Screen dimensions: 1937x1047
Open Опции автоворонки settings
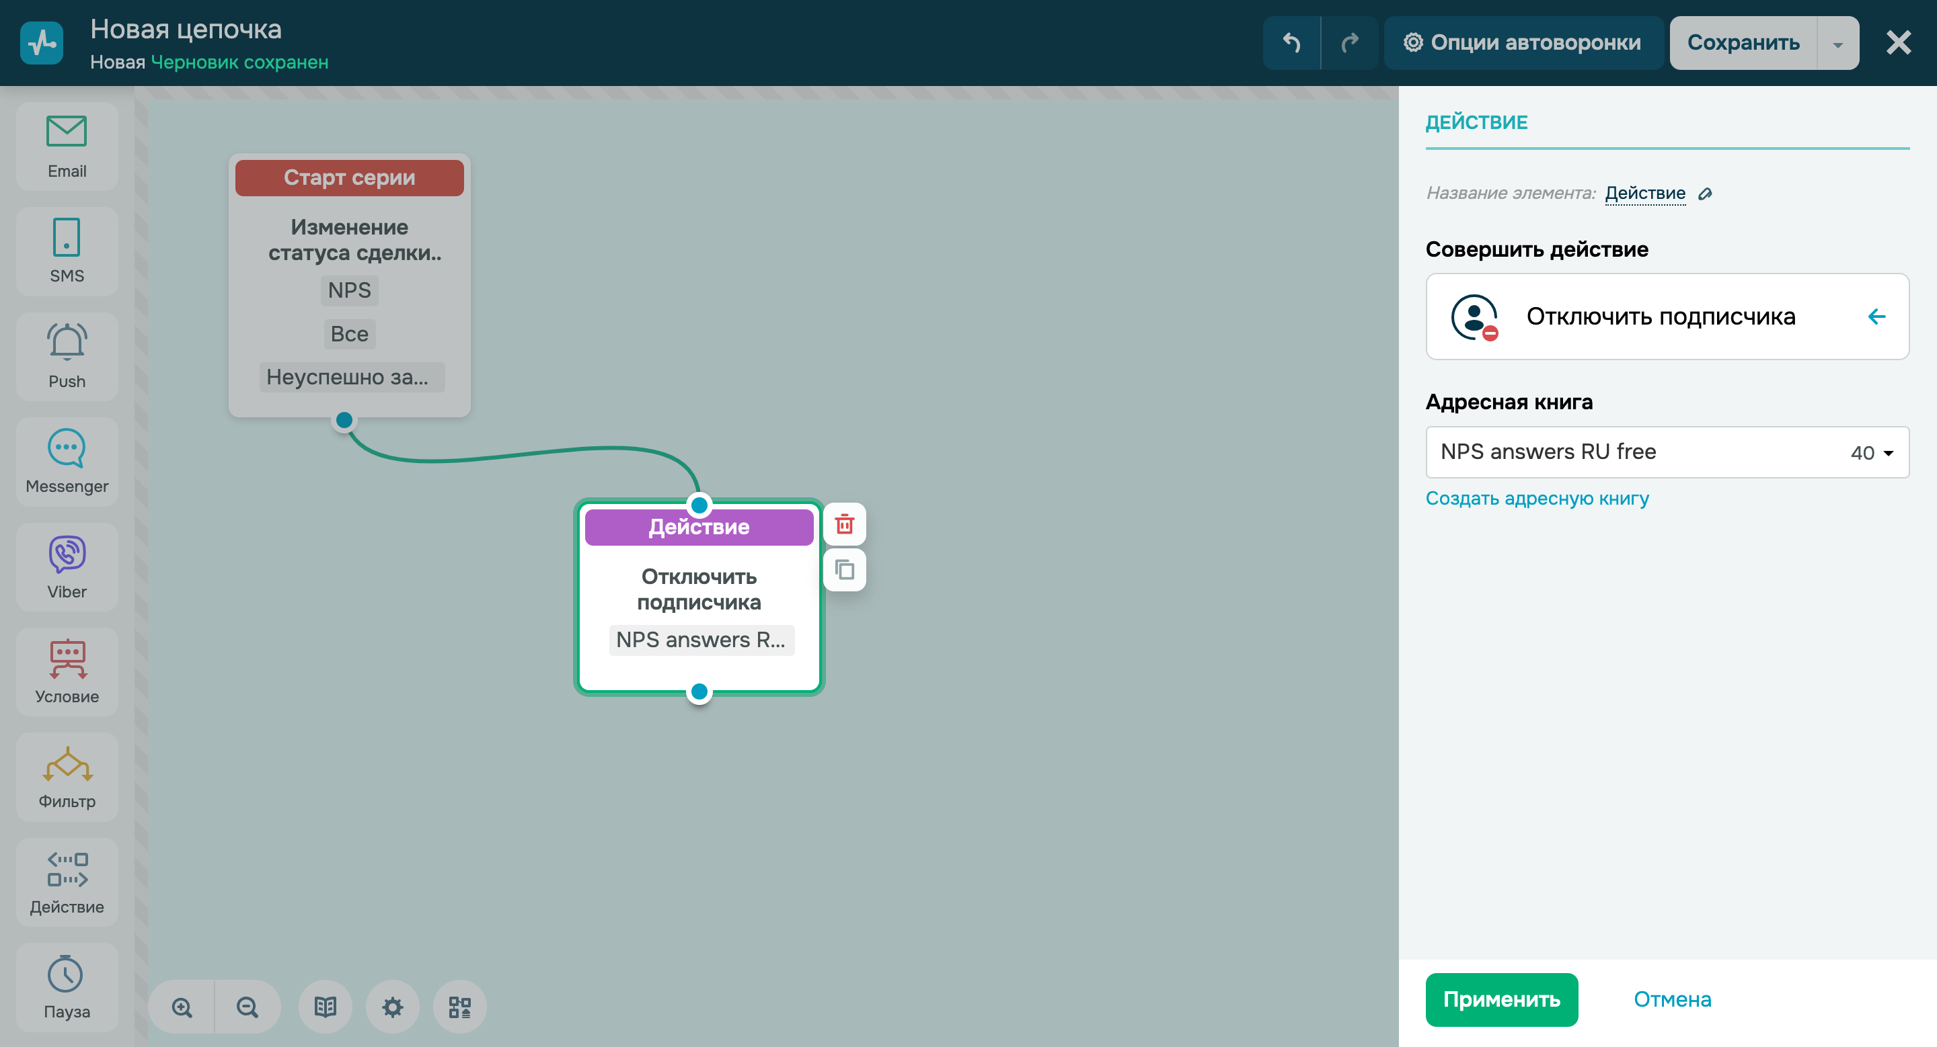click(x=1522, y=43)
